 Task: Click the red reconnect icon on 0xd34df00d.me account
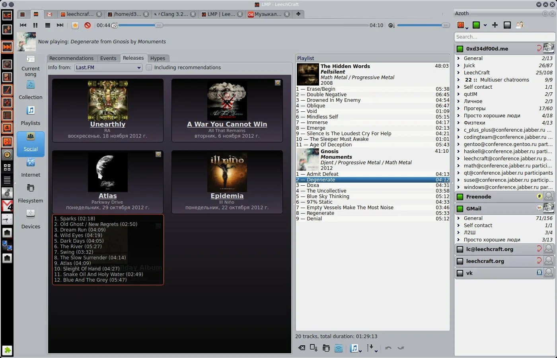[x=539, y=49]
